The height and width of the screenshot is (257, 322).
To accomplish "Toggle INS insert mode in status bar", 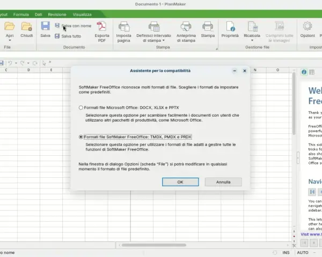I will click(x=286, y=253).
